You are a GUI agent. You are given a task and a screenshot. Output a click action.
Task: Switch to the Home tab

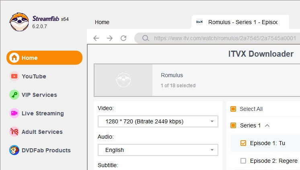coord(102,22)
